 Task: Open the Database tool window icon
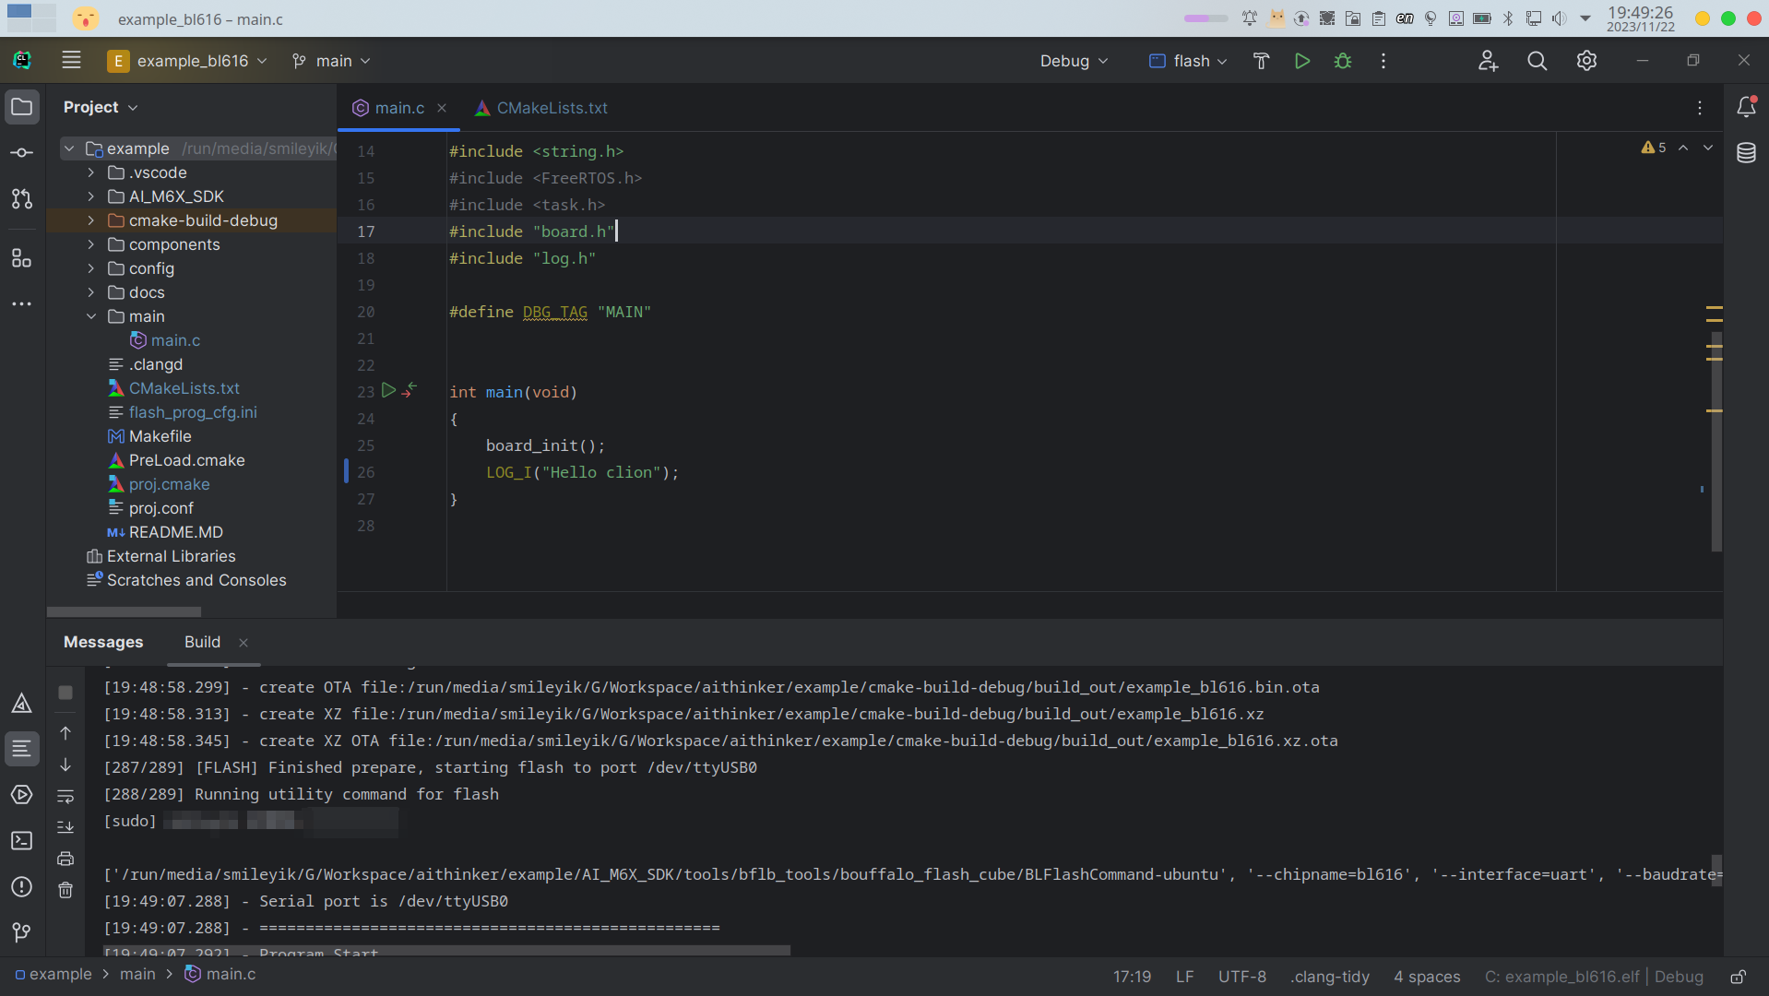tap(1746, 153)
